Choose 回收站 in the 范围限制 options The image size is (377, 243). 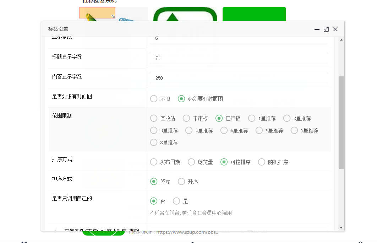coord(154,118)
